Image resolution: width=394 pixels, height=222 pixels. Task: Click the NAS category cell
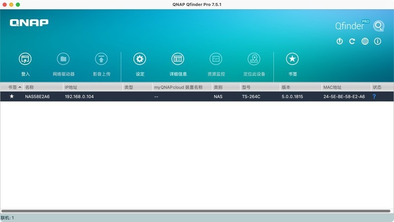click(x=218, y=96)
